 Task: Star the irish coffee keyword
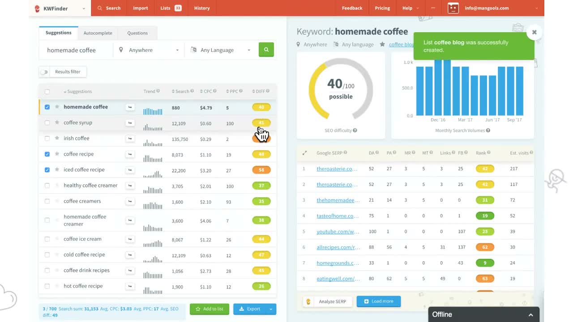57,138
